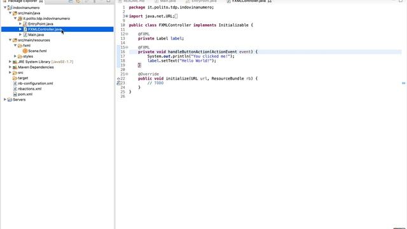Click the @Override annotation

(148, 74)
